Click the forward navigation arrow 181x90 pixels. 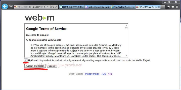[11, 7]
